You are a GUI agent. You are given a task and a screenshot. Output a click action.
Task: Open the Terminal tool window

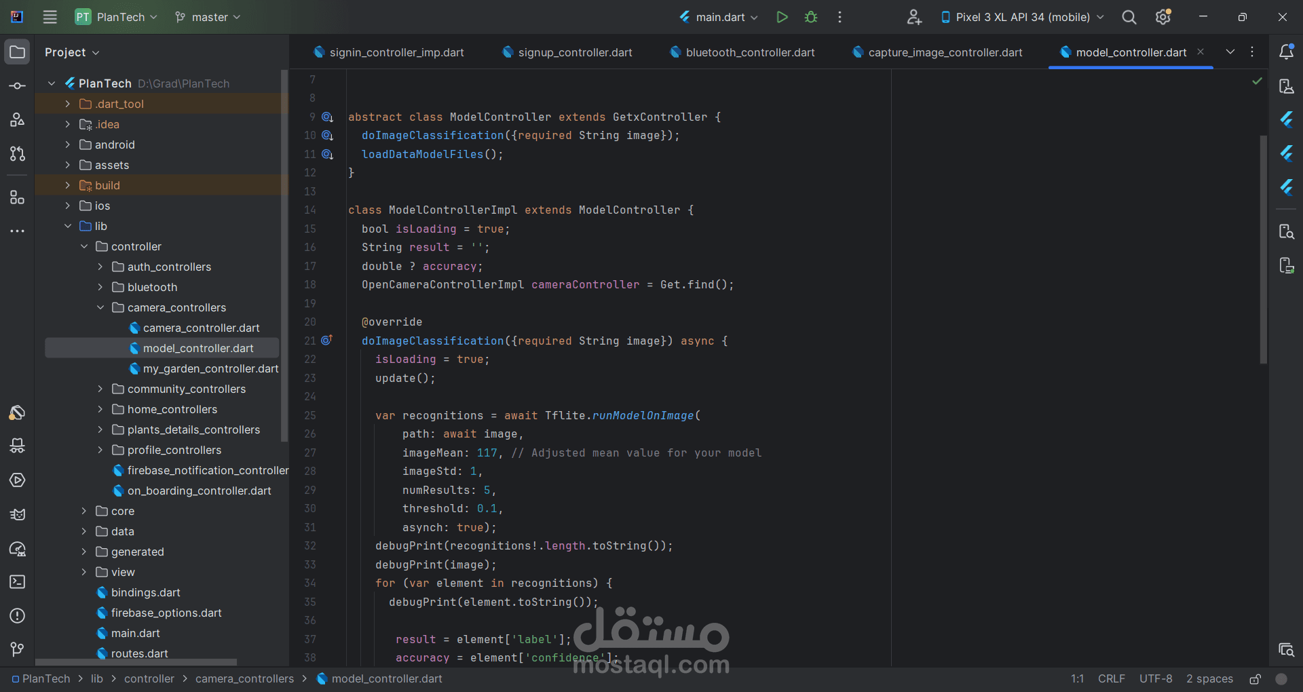tap(18, 582)
